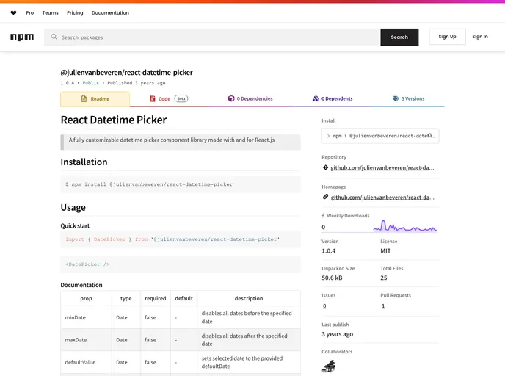Screen dimensions: 505x376
Task: Click the npm logo
Action: pyautogui.click(x=22, y=37)
